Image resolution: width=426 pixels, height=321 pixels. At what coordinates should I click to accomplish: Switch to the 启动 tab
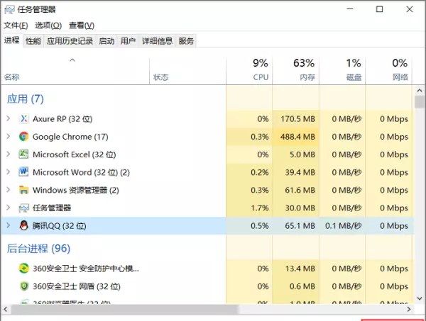[x=106, y=41]
